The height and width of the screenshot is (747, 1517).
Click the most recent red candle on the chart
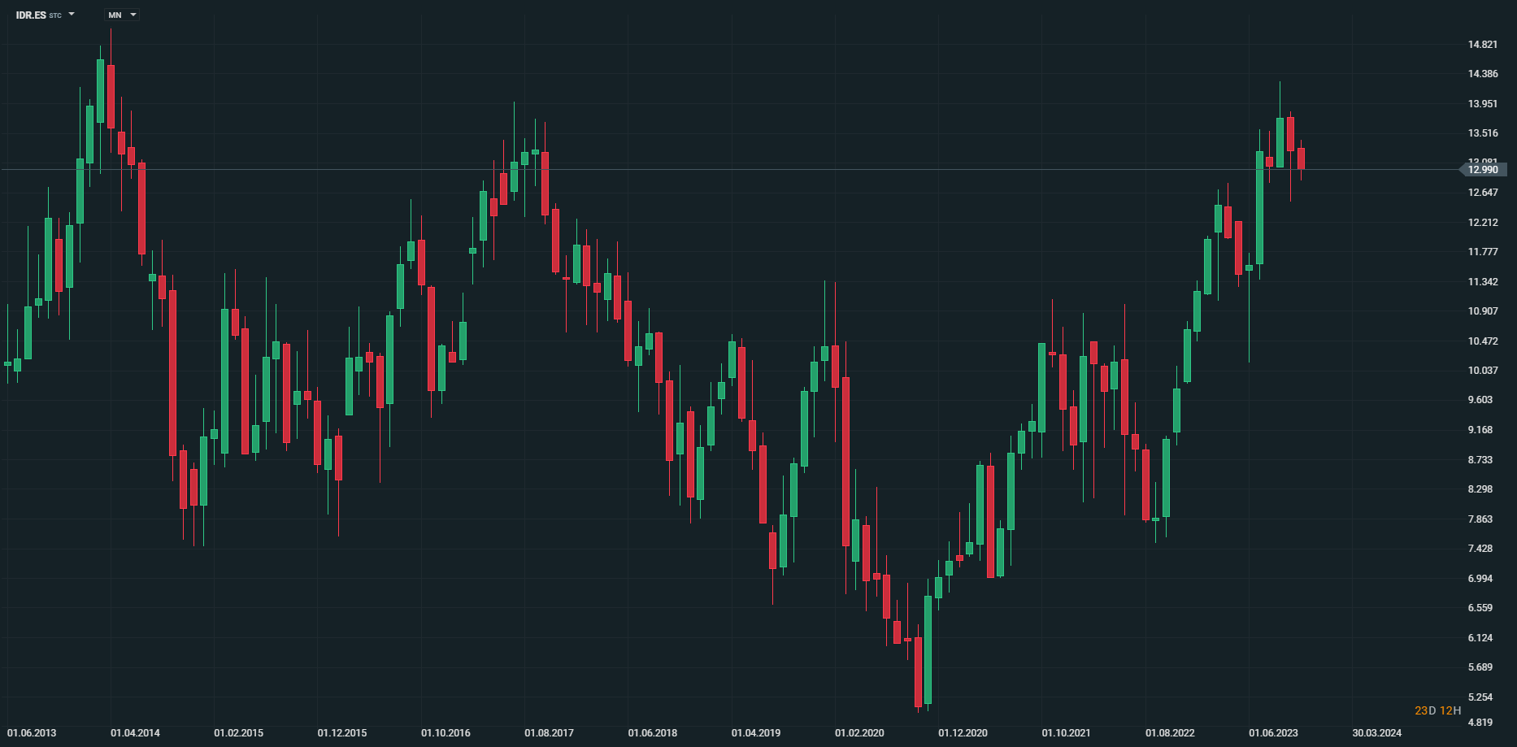coord(1301,159)
